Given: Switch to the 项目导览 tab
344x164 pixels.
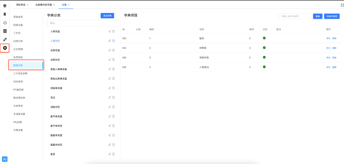Looking at the screenshot, I should click(x=21, y=5).
